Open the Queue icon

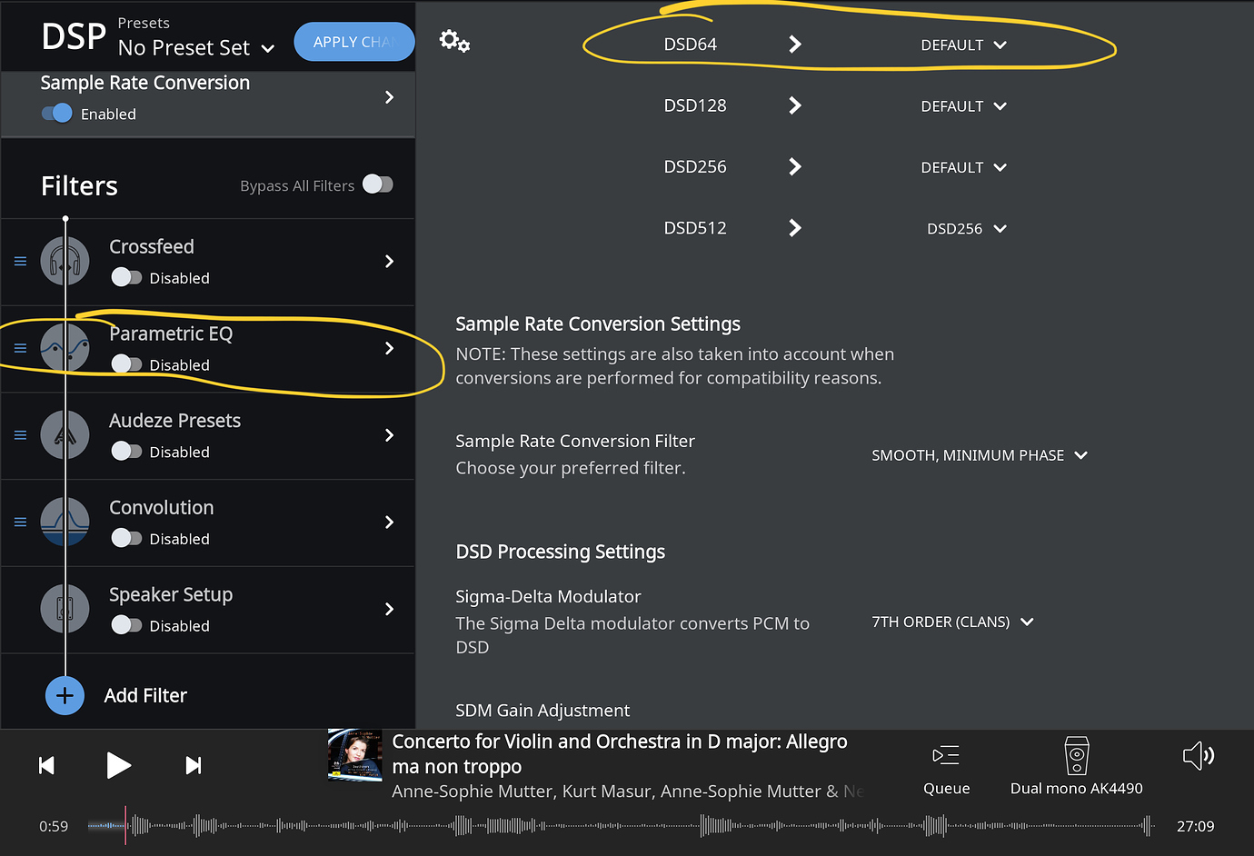coord(946,756)
